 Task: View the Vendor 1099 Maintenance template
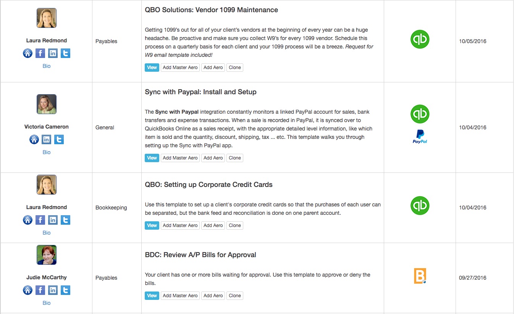point(152,68)
